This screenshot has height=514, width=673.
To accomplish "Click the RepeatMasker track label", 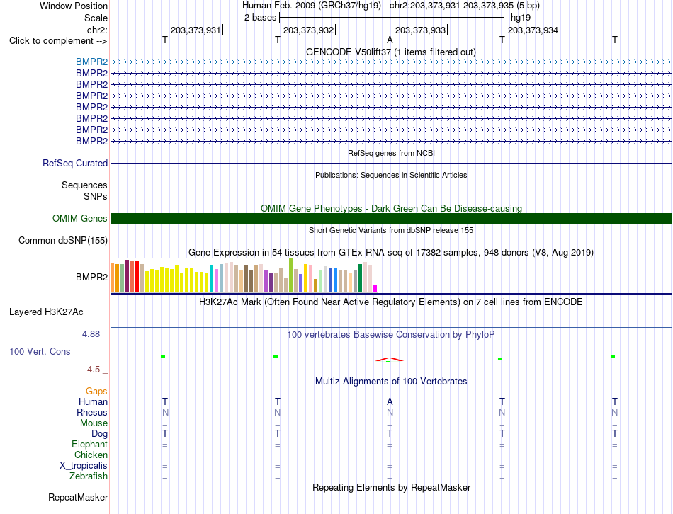I will 78,497.
